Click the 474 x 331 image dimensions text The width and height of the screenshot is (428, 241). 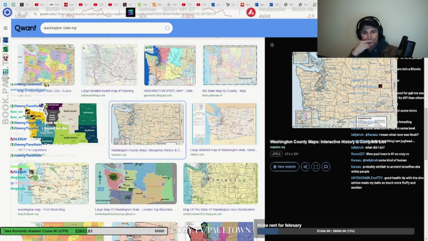(x=292, y=154)
